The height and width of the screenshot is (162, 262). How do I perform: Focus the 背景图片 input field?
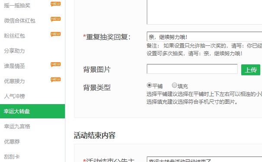tap(192, 69)
